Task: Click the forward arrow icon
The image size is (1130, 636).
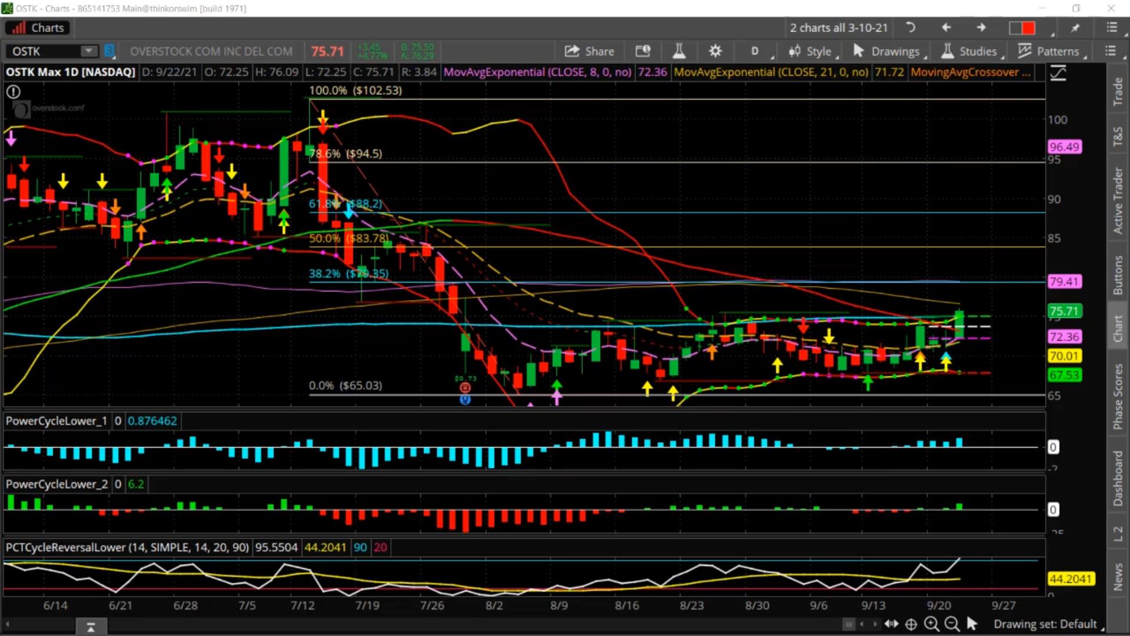Action: [981, 28]
